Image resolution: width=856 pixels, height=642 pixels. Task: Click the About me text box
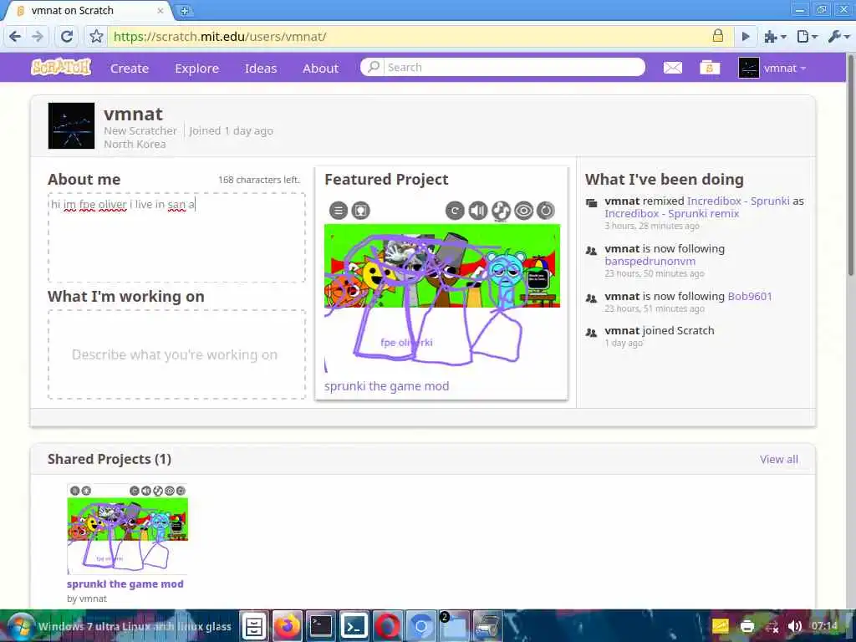[176, 237]
